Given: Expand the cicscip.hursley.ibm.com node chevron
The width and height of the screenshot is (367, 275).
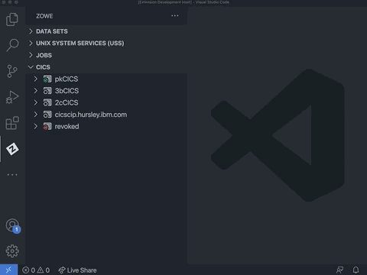Looking at the screenshot, I should (36, 115).
